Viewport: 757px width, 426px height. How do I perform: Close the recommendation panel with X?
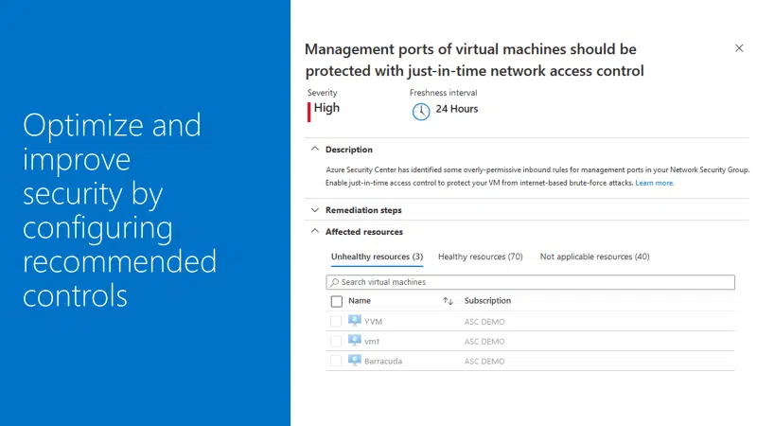(739, 48)
